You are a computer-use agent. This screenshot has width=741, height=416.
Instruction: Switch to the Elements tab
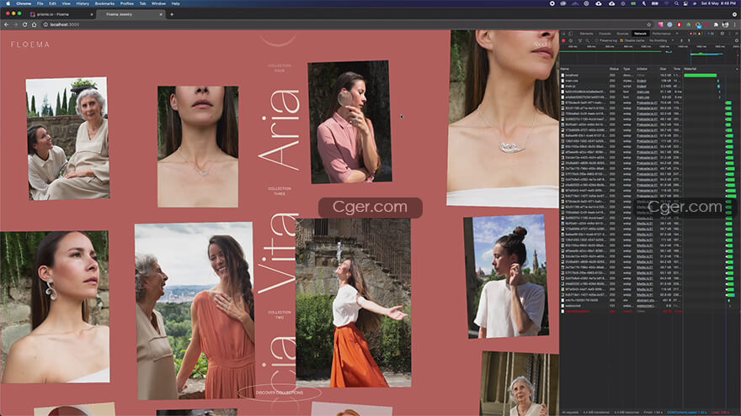586,34
